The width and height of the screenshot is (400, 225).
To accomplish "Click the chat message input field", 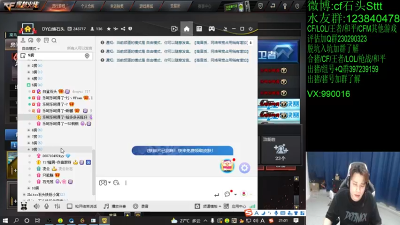I will [176, 182].
